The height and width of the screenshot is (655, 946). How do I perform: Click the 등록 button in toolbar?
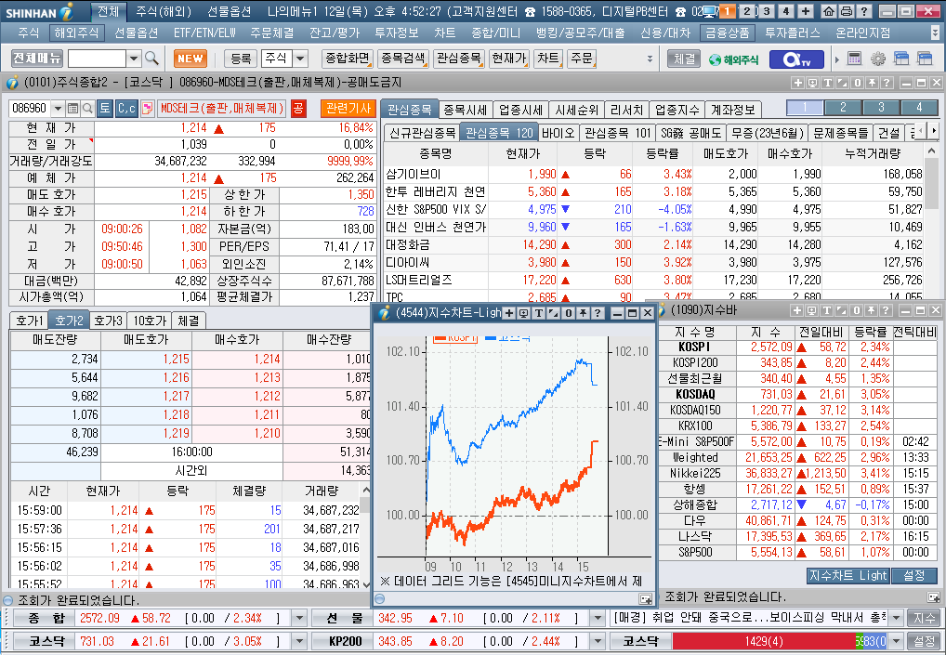pyautogui.click(x=241, y=59)
